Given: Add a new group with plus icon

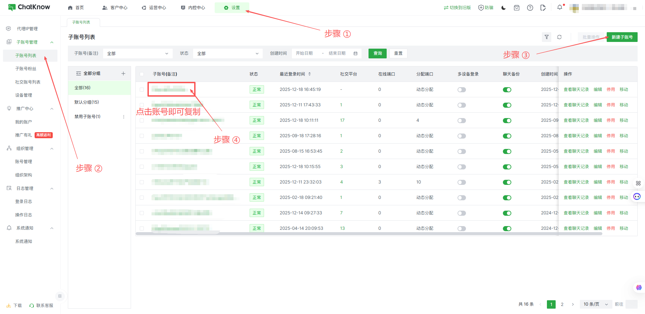Looking at the screenshot, I should click(123, 73).
